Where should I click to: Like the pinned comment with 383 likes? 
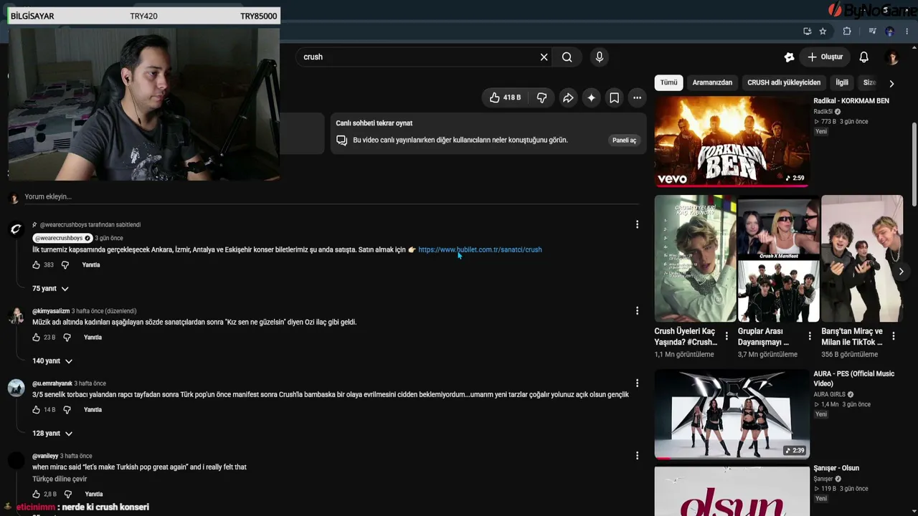click(37, 265)
